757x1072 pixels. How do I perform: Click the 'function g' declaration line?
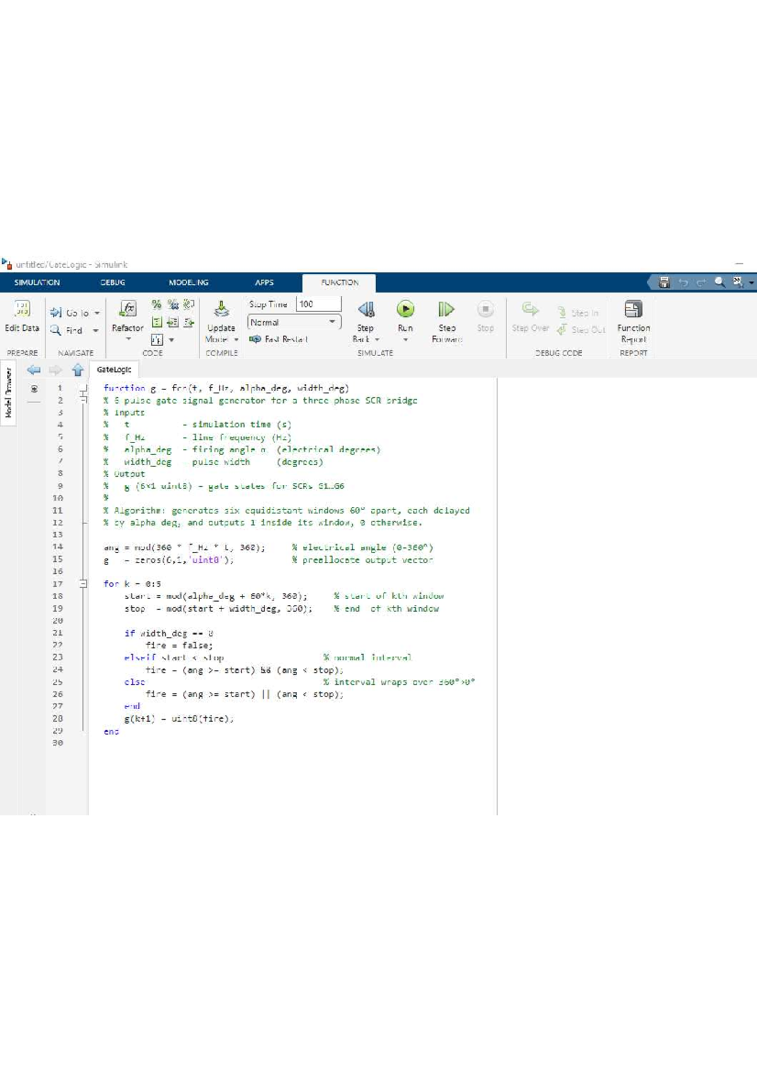point(226,388)
